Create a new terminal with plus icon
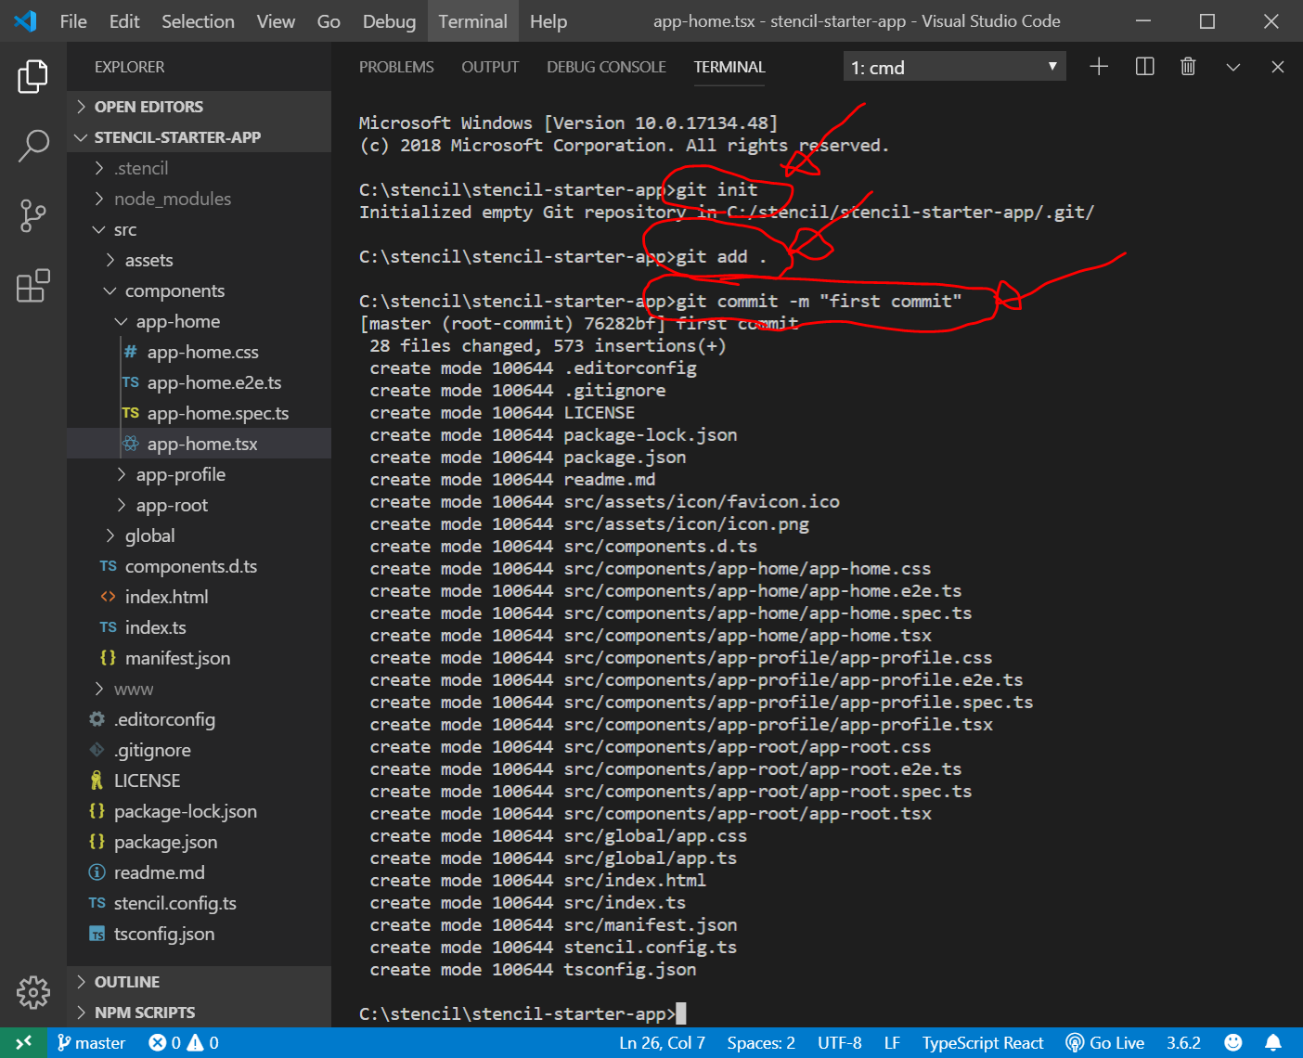1303x1058 pixels. click(1099, 67)
